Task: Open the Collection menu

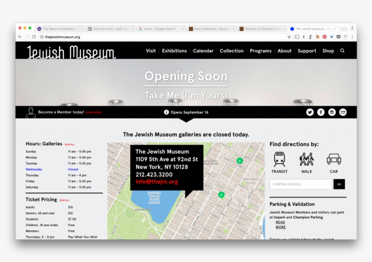Action: click(231, 50)
